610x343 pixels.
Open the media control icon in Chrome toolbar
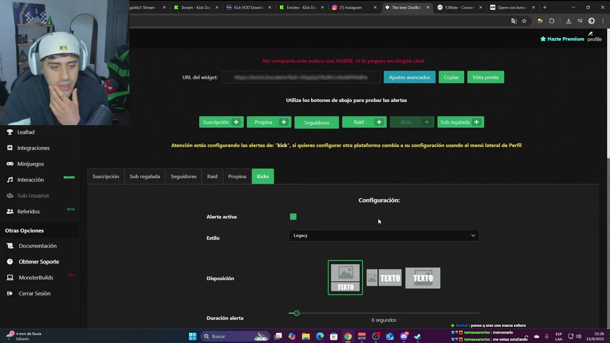click(580, 21)
